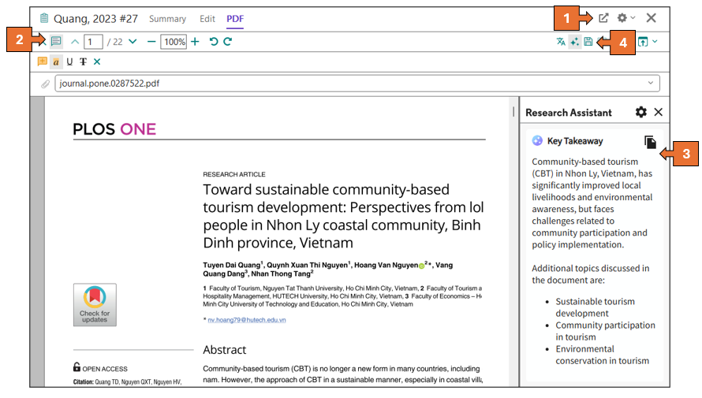Viewport: 702px width, 398px height.
Task: Open the gear settings dropdown in header
Action: pos(626,18)
